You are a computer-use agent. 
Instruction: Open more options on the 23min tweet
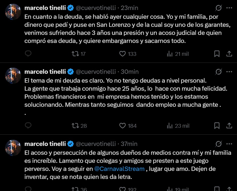pos(229,8)
